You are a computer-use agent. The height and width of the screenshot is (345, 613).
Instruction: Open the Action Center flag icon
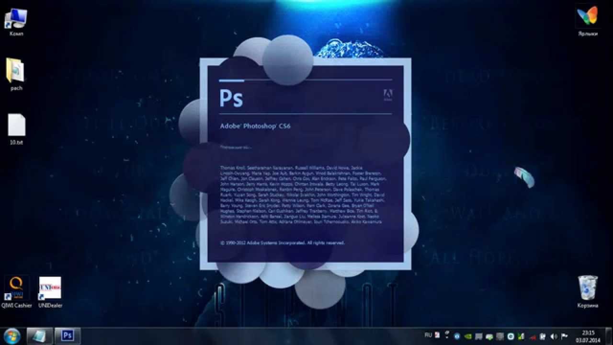coord(565,336)
